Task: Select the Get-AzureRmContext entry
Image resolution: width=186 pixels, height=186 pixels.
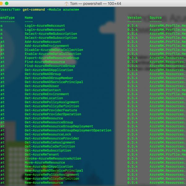Action: [x=43, y=90]
